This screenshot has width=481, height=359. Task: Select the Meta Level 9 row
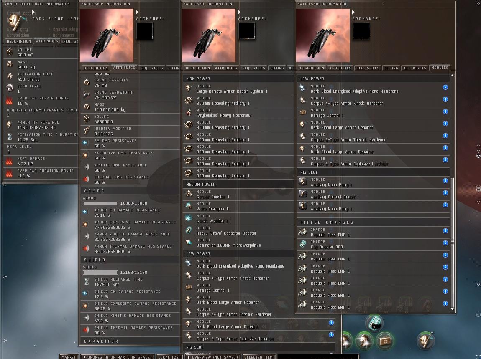(x=41, y=149)
